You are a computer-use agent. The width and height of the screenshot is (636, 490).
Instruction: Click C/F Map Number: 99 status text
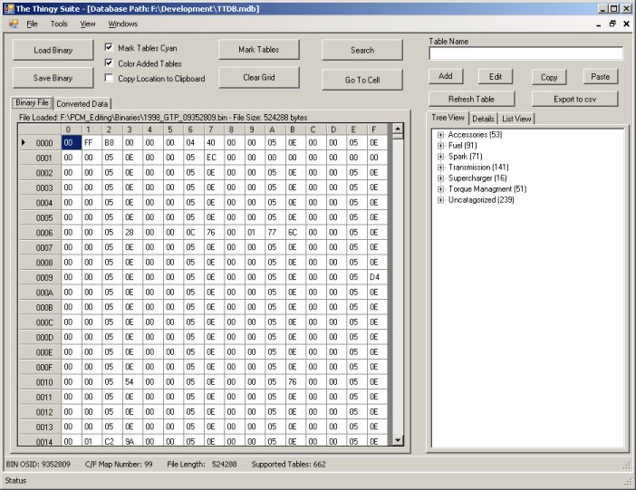click(119, 464)
